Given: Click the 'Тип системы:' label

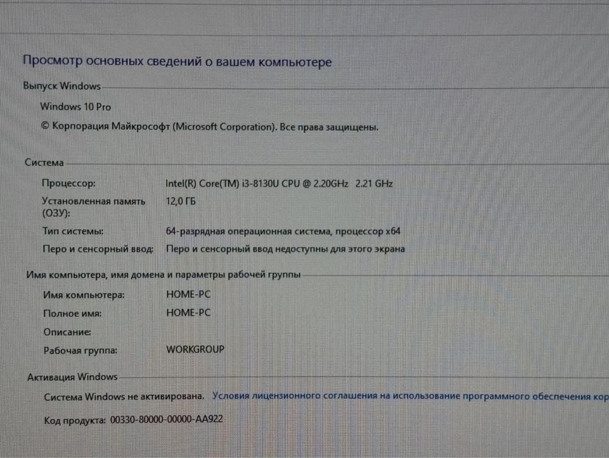Looking at the screenshot, I should tap(73, 231).
